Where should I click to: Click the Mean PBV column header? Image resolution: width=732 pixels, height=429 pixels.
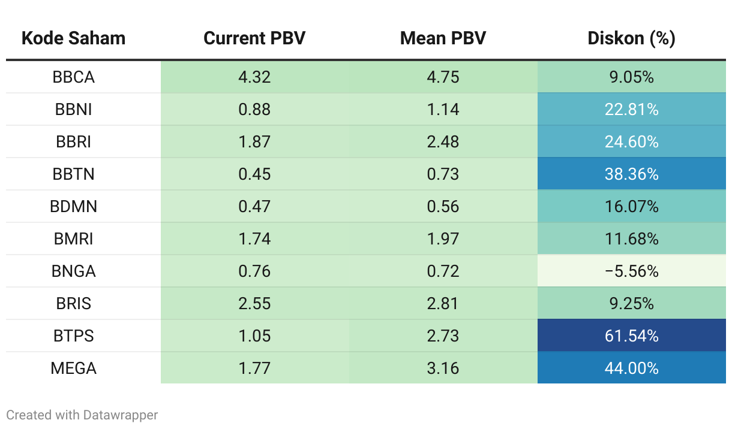click(443, 38)
